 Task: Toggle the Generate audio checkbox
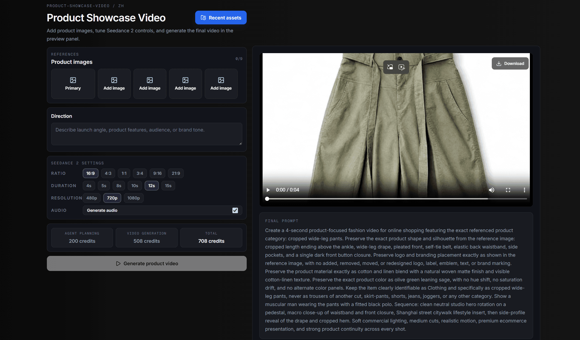click(235, 210)
